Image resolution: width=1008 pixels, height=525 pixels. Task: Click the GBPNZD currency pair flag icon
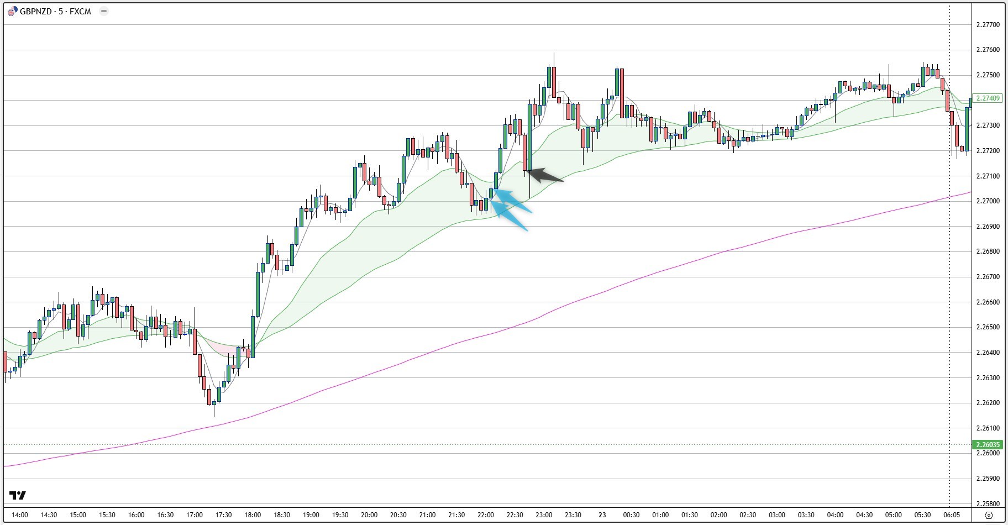[12, 11]
